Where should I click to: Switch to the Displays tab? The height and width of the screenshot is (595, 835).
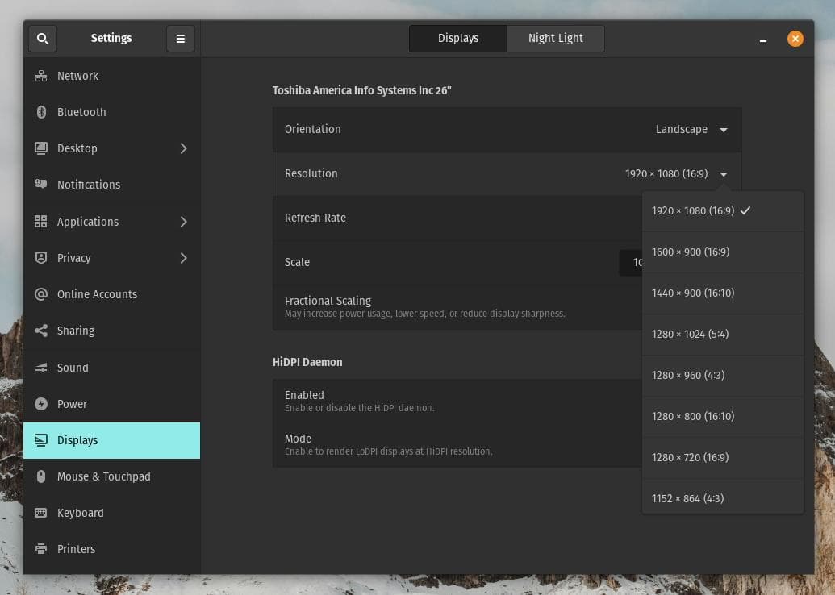458,39
